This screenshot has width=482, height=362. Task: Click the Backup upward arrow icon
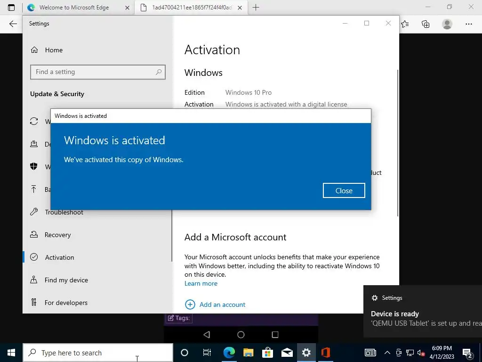click(x=34, y=189)
